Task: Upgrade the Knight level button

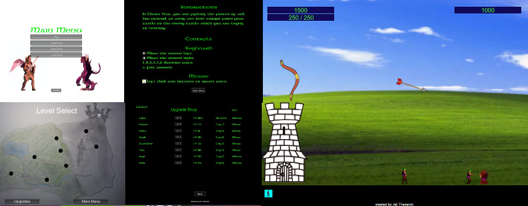Action: coord(178,138)
